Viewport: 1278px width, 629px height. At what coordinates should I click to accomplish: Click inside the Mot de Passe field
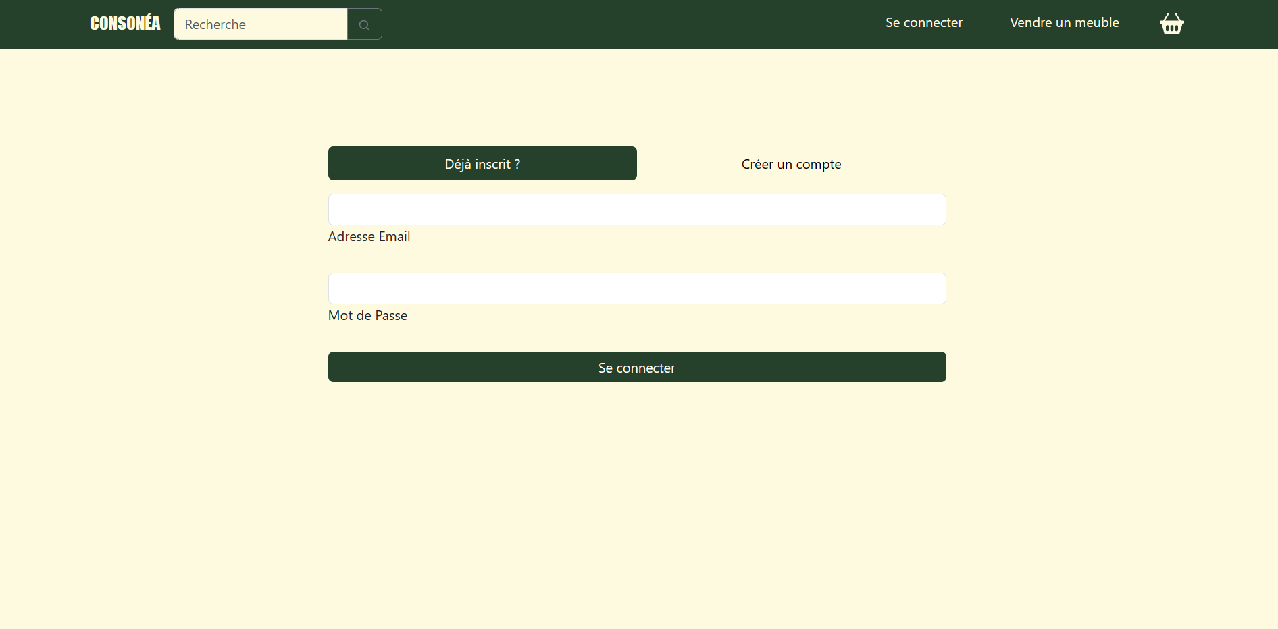pos(636,288)
